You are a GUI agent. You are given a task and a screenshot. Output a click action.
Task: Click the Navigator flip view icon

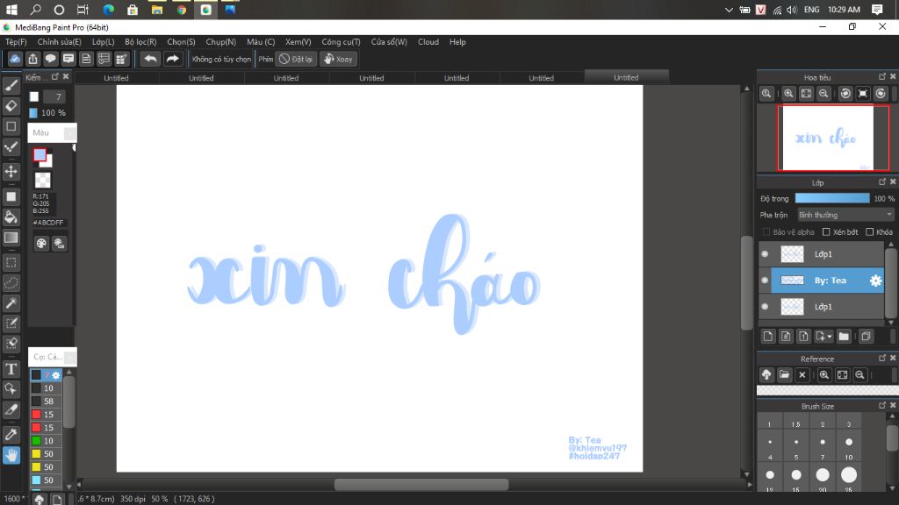(x=863, y=94)
